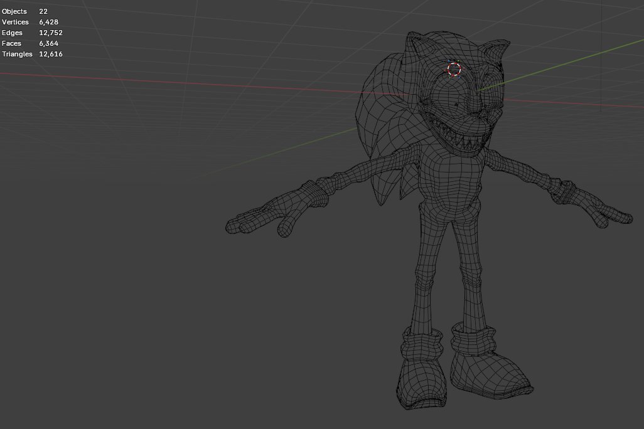Click the objects count value "22"
This screenshot has width=644, height=429.
click(x=43, y=11)
